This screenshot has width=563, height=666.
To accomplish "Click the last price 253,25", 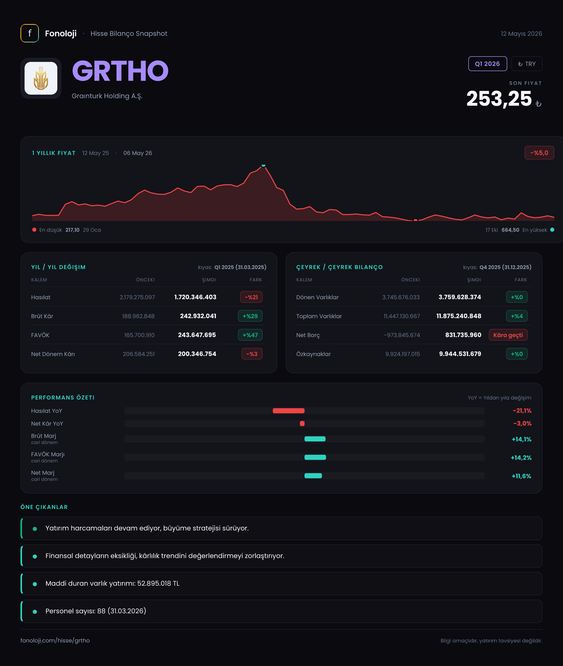I will click(x=499, y=98).
